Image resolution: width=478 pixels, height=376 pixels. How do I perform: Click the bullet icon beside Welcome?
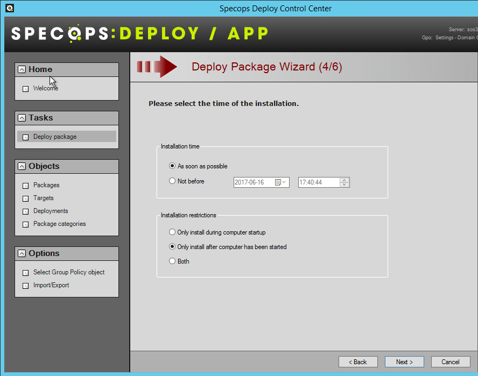(x=26, y=89)
